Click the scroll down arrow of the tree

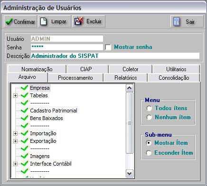tap(130, 174)
